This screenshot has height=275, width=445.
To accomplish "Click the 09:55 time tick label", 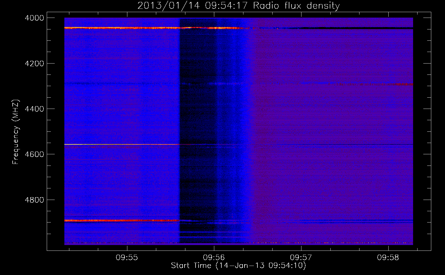I will click(127, 258).
